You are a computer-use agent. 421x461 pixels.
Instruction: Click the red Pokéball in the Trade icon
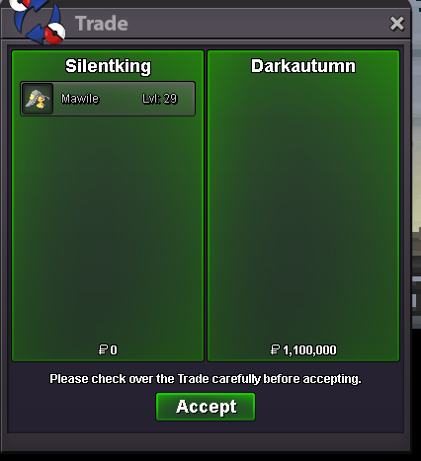click(x=54, y=33)
